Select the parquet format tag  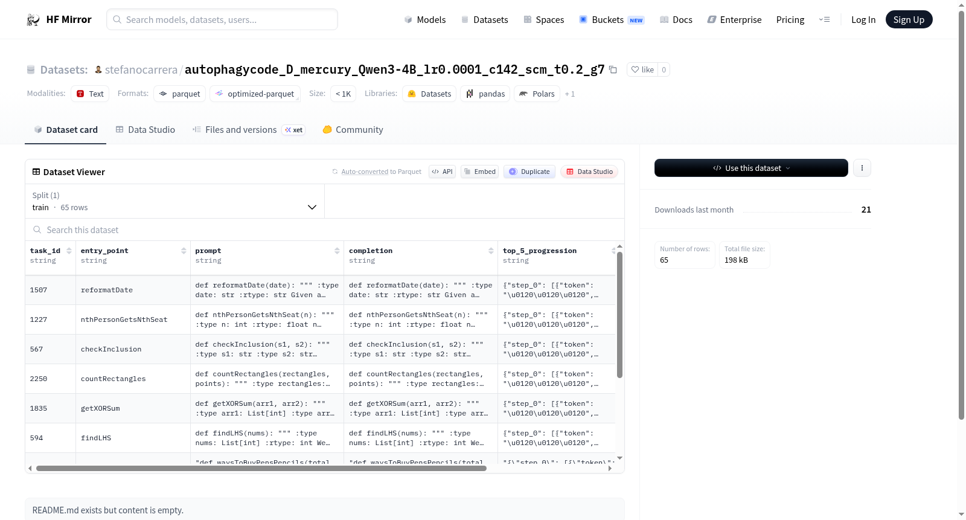tap(180, 94)
